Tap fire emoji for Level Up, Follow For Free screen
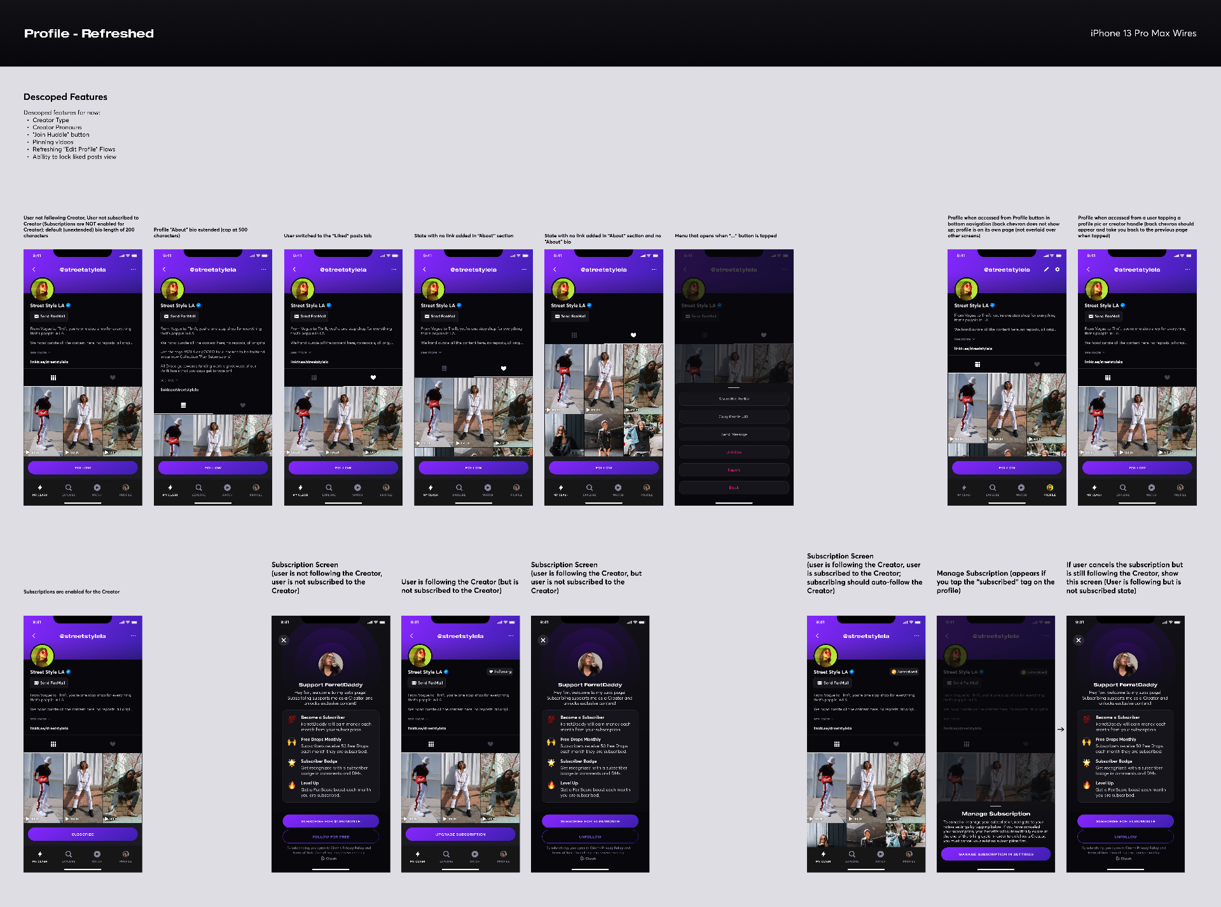Screen dimensions: 1221x907 point(292,786)
